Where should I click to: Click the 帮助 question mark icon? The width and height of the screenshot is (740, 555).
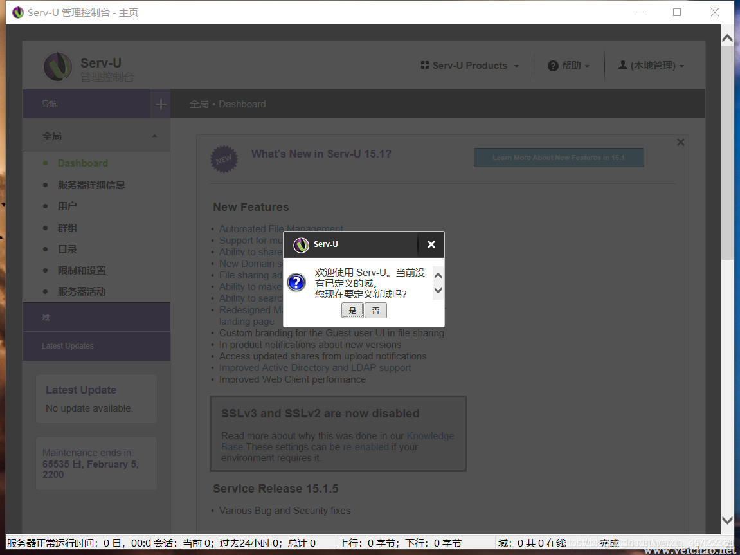(x=553, y=66)
